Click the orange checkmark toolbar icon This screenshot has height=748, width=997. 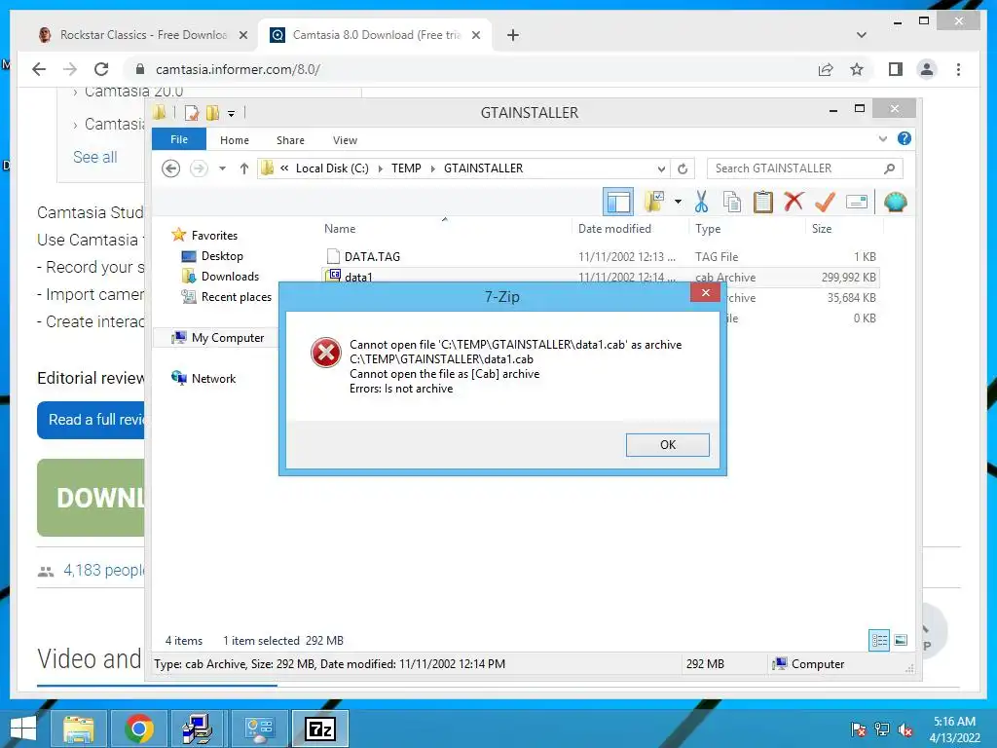[825, 202]
